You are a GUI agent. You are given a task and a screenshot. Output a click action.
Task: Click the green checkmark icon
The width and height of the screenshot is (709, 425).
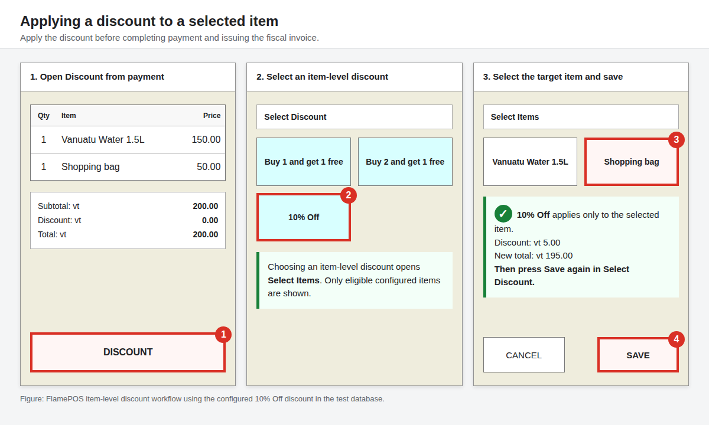pyautogui.click(x=503, y=214)
